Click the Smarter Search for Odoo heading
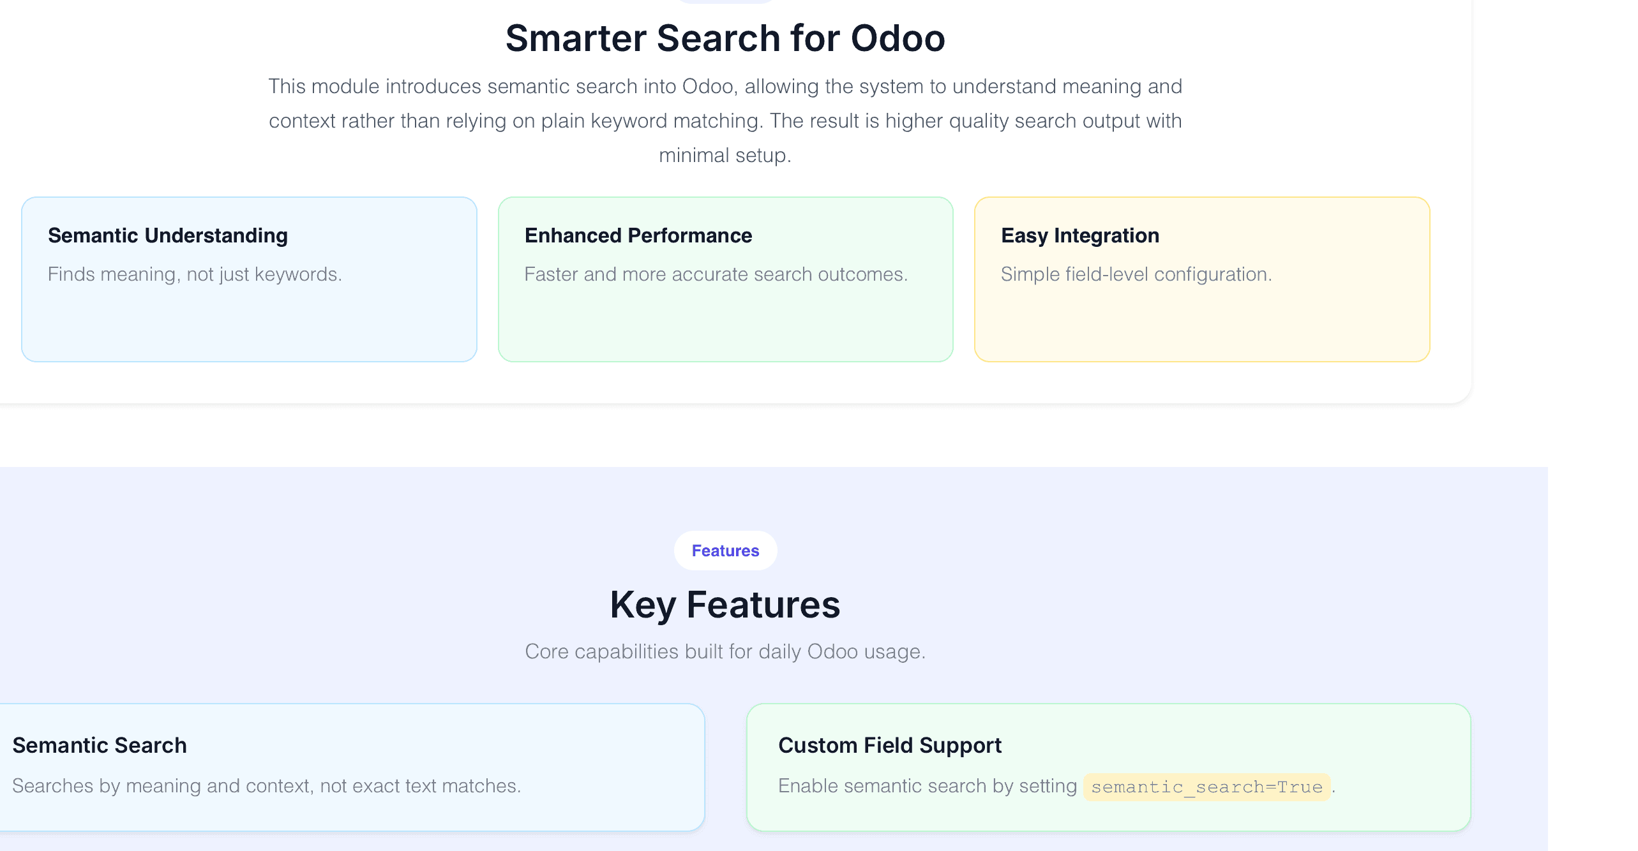The height and width of the screenshot is (851, 1638). pos(725,38)
